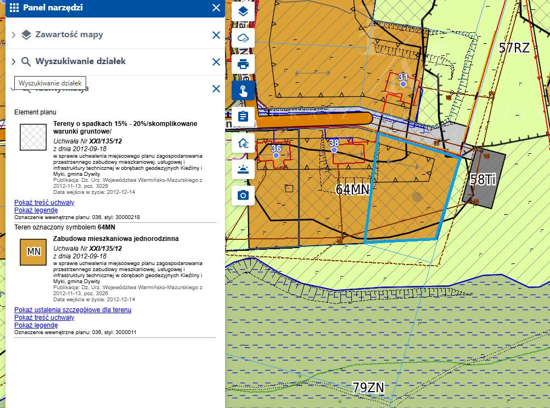Viewport: 550px width, 408px height.
Task: Click the grid icon beside Panel narzędzi
Action: point(14,8)
